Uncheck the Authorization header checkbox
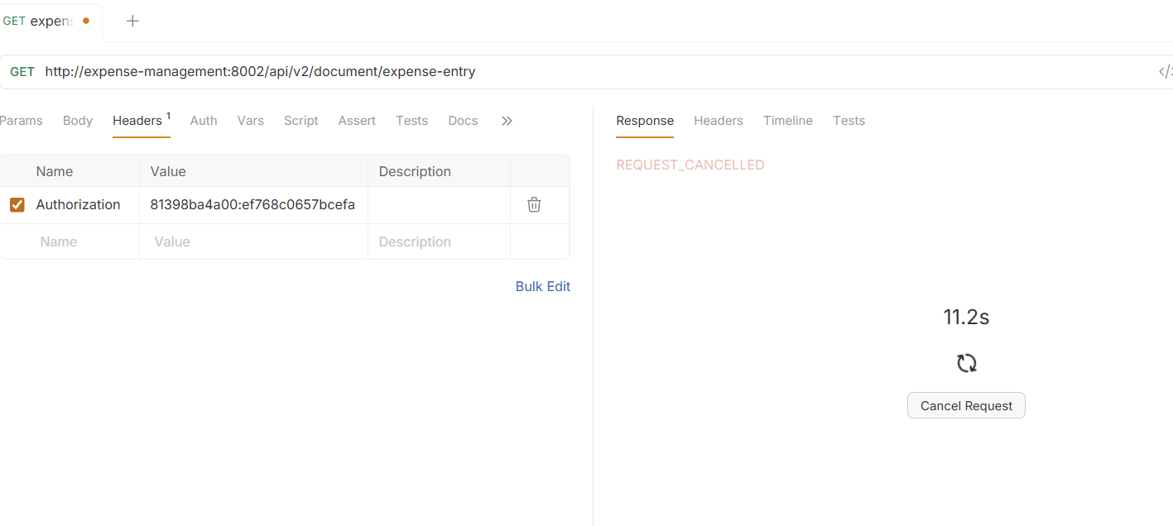The image size is (1173, 526). 17,204
